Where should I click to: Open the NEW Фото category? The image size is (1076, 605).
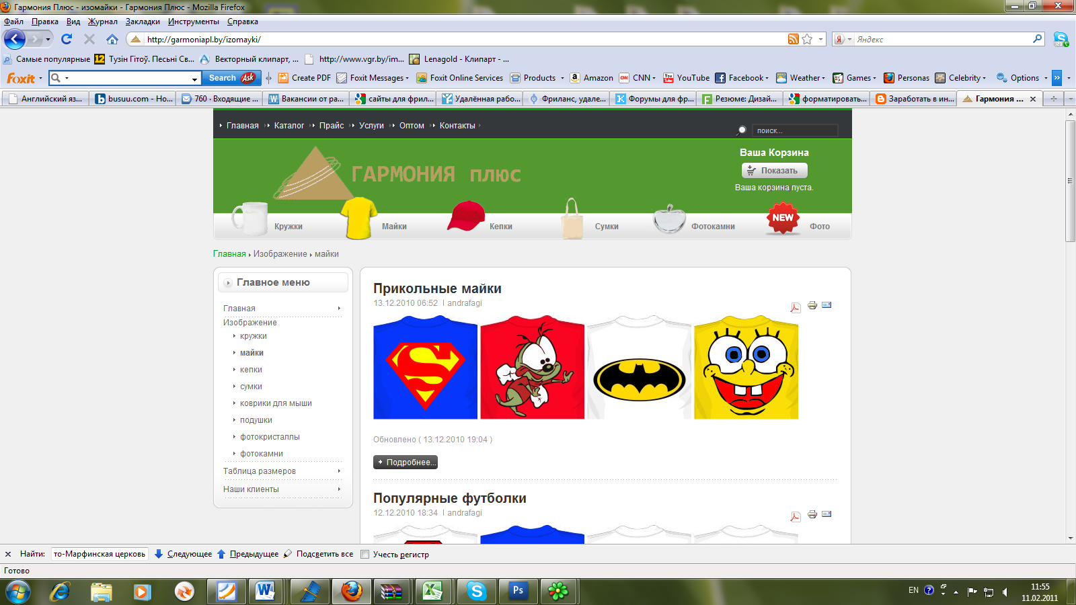click(799, 220)
